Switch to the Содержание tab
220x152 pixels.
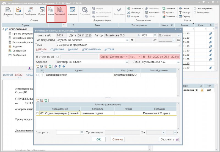57,49
